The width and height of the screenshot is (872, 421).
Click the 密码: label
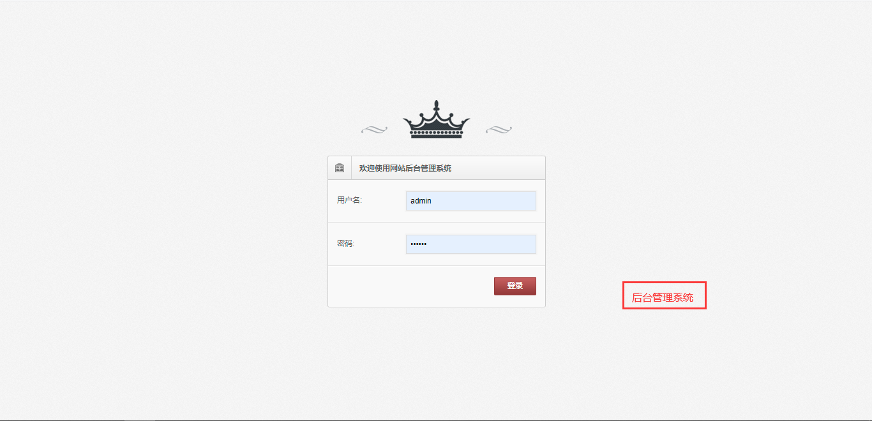345,244
